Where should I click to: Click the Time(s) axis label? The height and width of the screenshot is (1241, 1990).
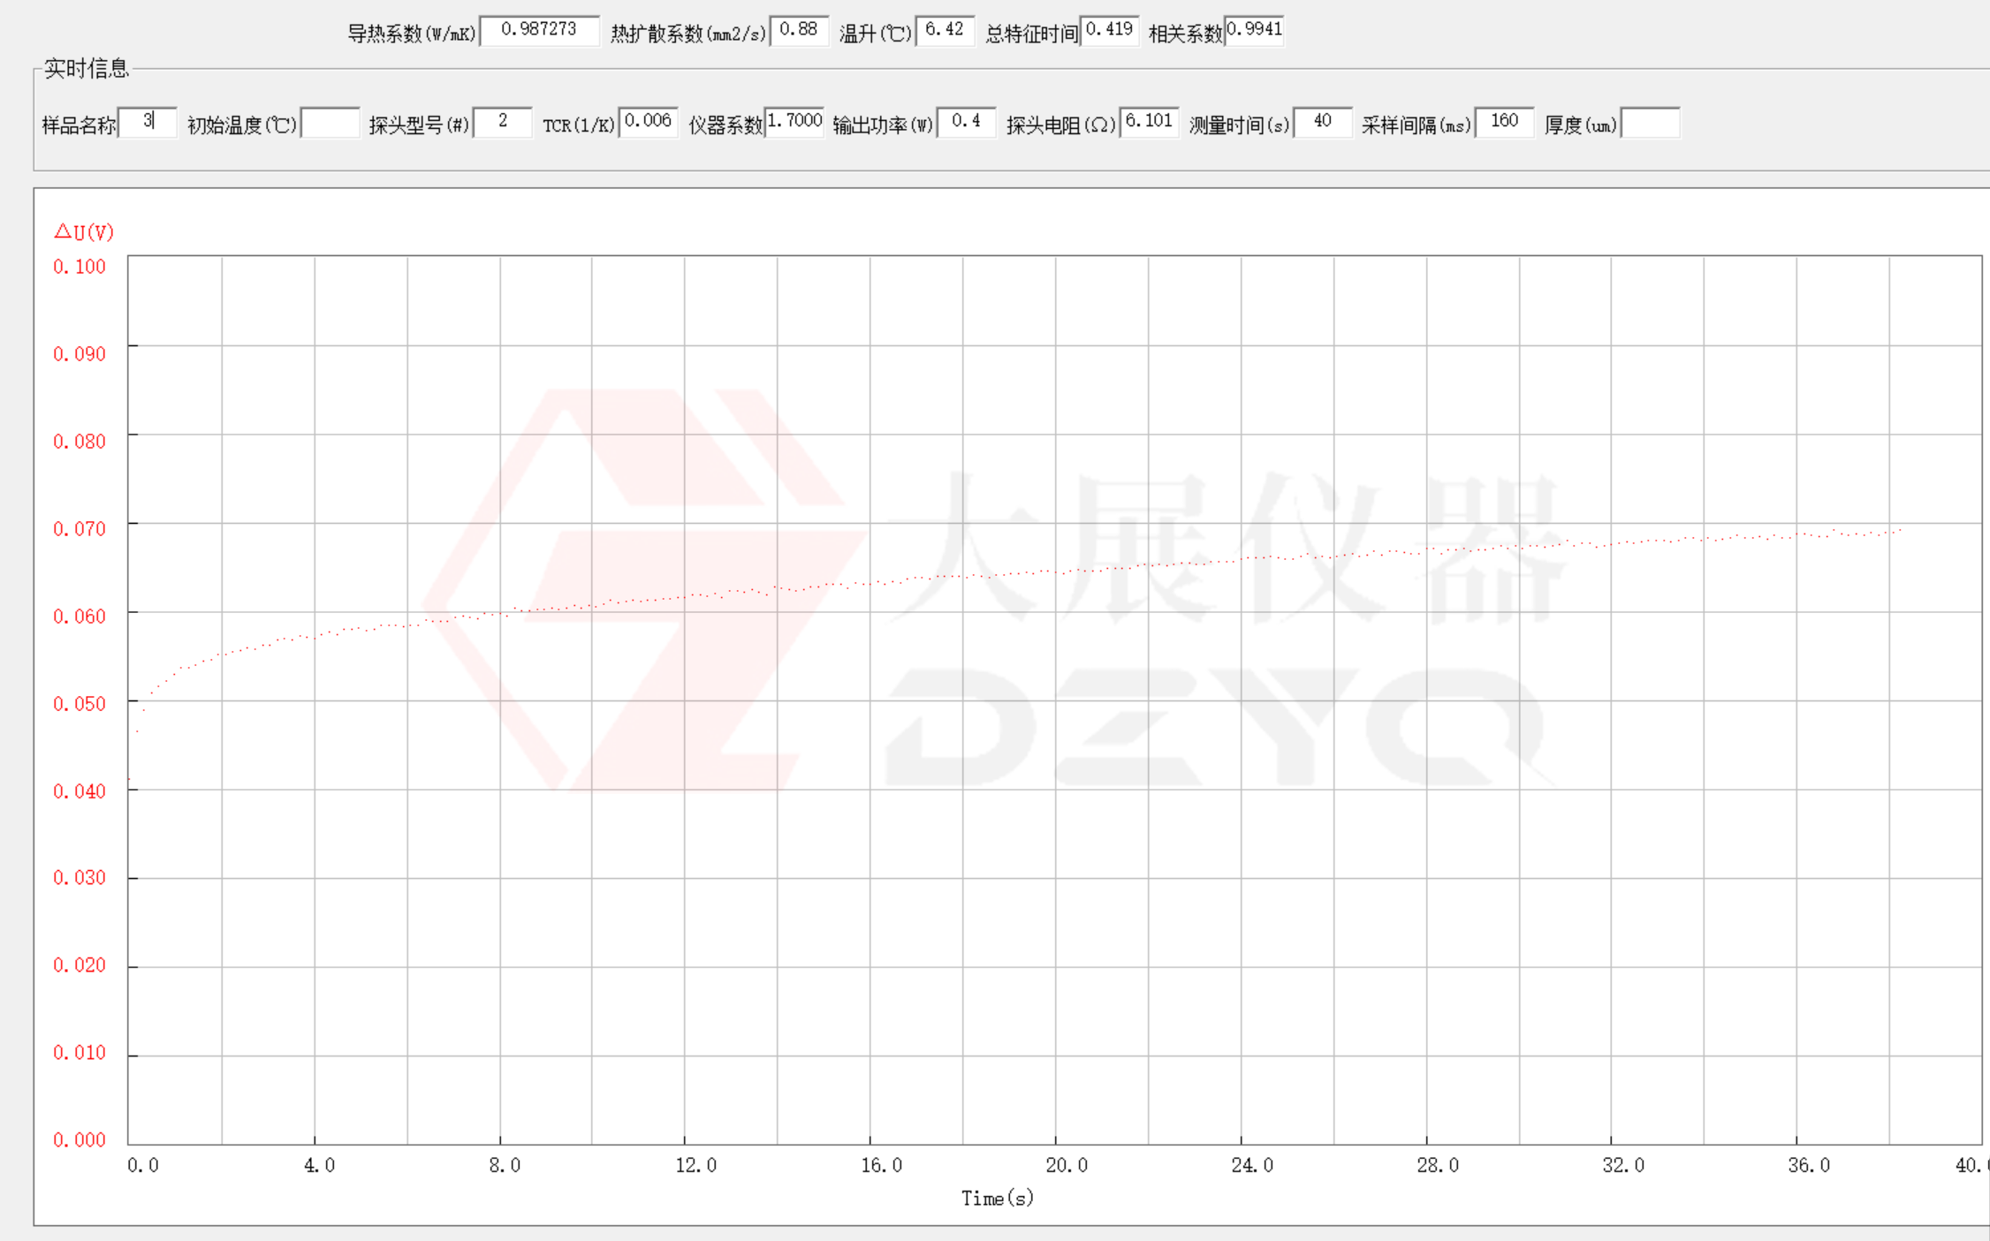(997, 1199)
